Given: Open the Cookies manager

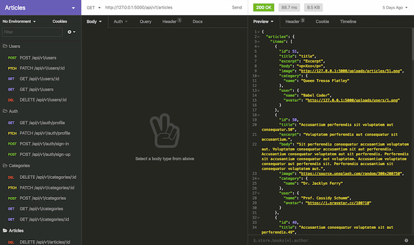Looking at the screenshot, I should point(60,22).
